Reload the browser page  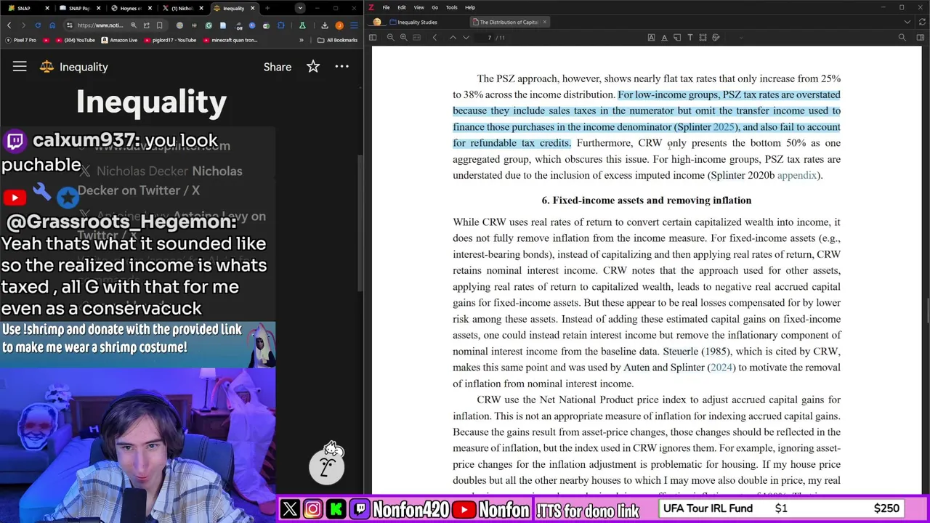coord(38,25)
